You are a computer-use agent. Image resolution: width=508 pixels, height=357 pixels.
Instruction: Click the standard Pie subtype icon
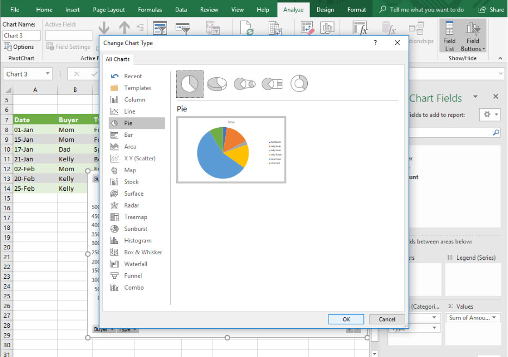click(x=190, y=84)
